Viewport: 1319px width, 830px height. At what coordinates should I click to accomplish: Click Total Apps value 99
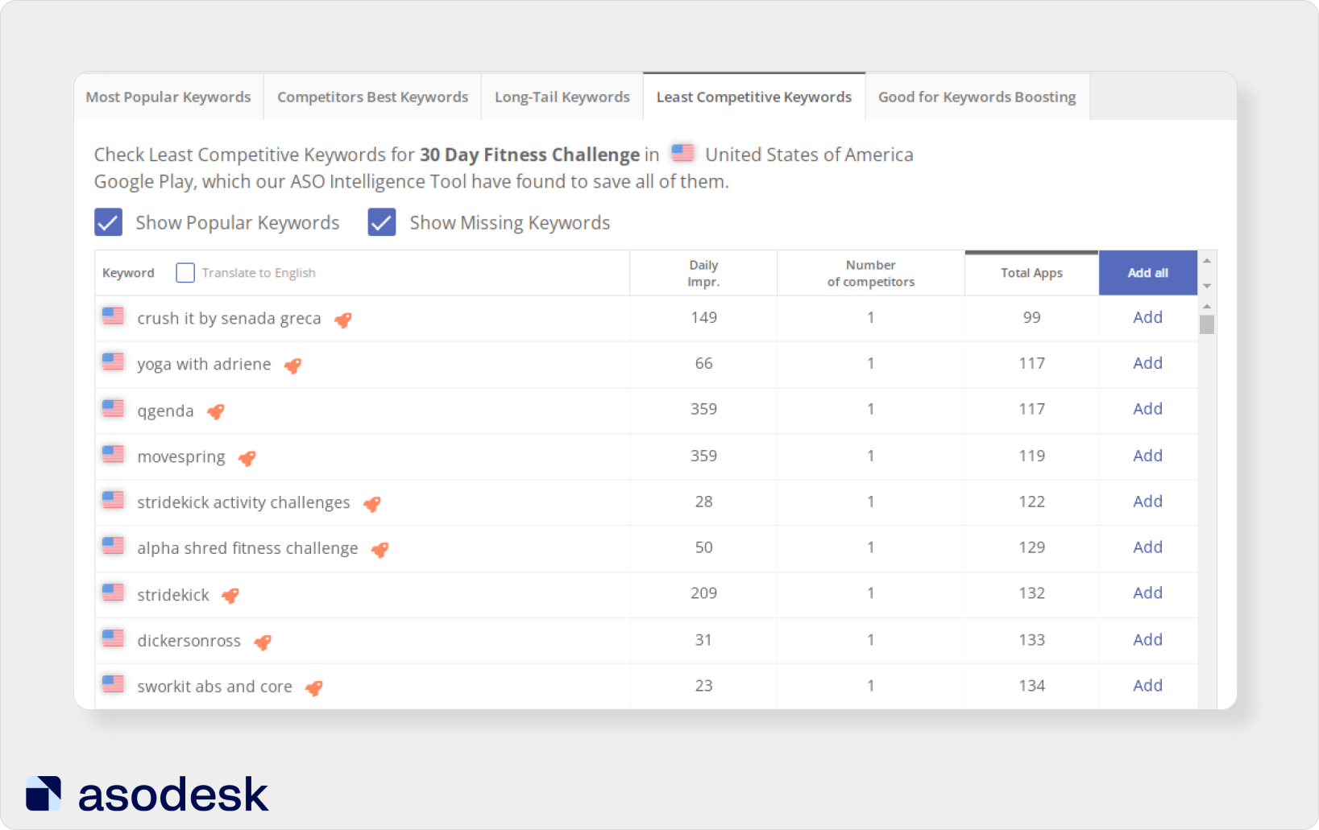pyautogui.click(x=1031, y=317)
